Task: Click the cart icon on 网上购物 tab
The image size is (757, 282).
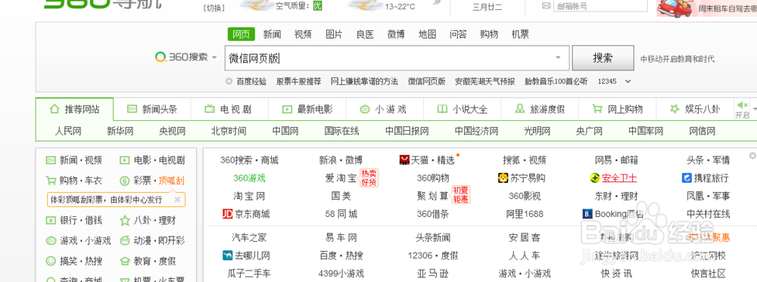Action: [597, 109]
